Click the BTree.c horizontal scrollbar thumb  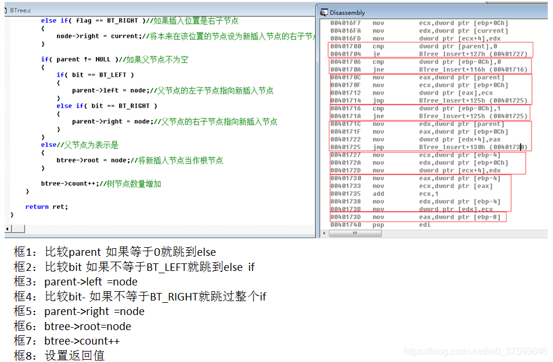click(x=19, y=229)
